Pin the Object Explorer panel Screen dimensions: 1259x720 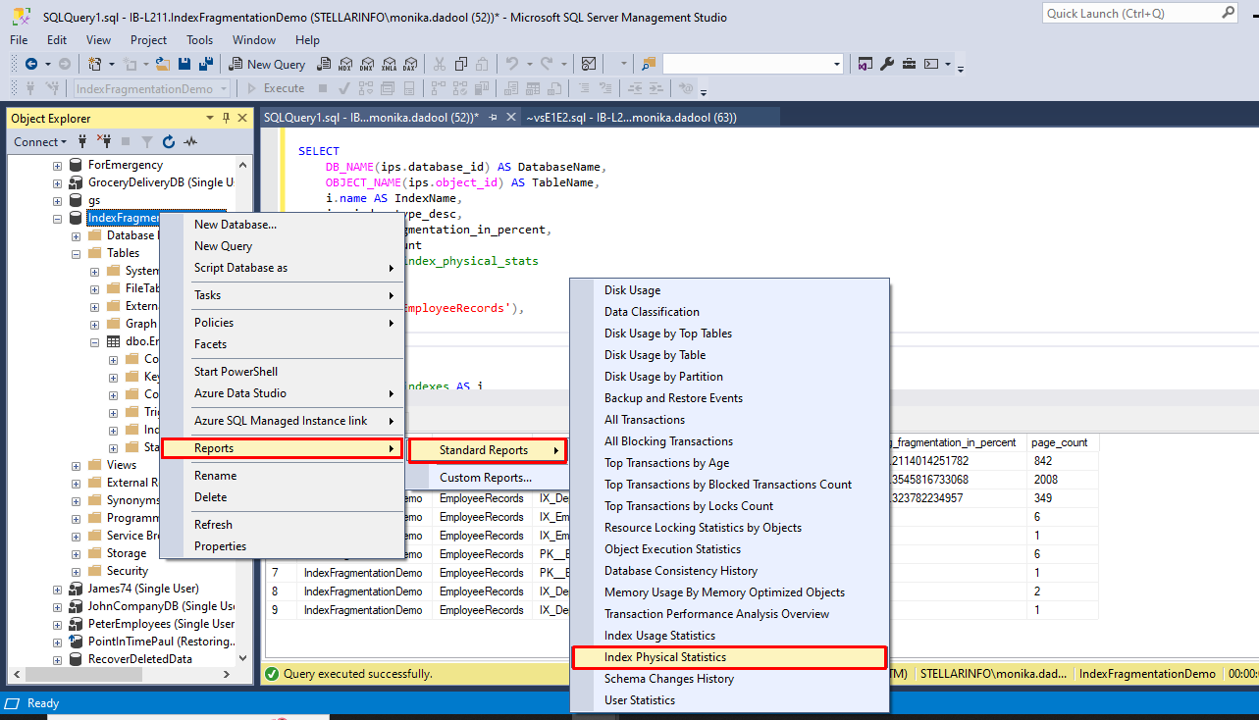[227, 118]
